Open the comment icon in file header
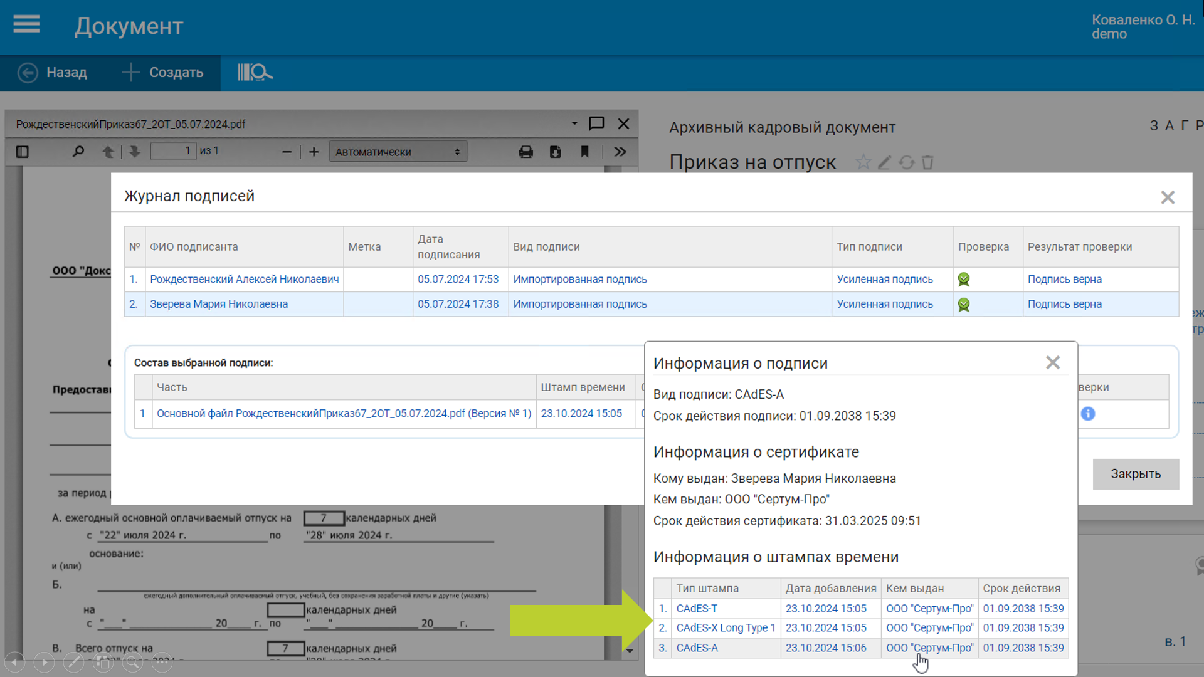Viewport: 1204px width, 677px height. click(x=596, y=123)
